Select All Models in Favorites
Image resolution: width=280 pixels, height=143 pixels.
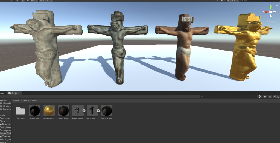[5, 106]
